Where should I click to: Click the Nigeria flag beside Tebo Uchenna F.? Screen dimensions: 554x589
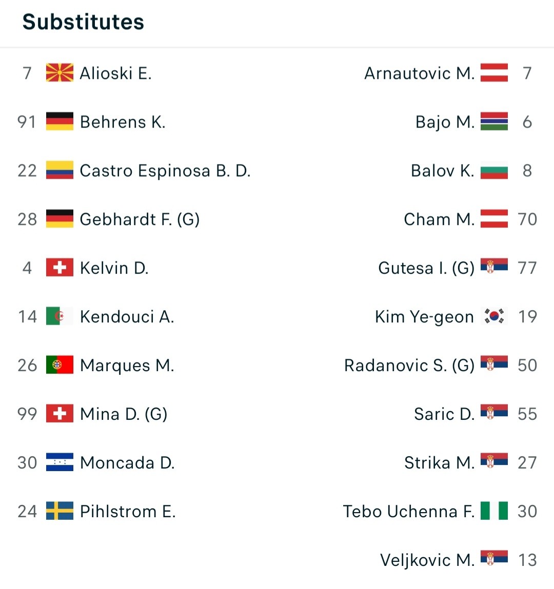click(494, 511)
